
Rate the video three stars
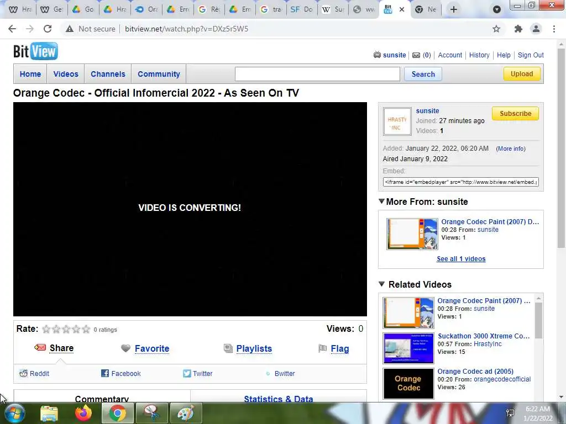pyautogui.click(x=66, y=329)
